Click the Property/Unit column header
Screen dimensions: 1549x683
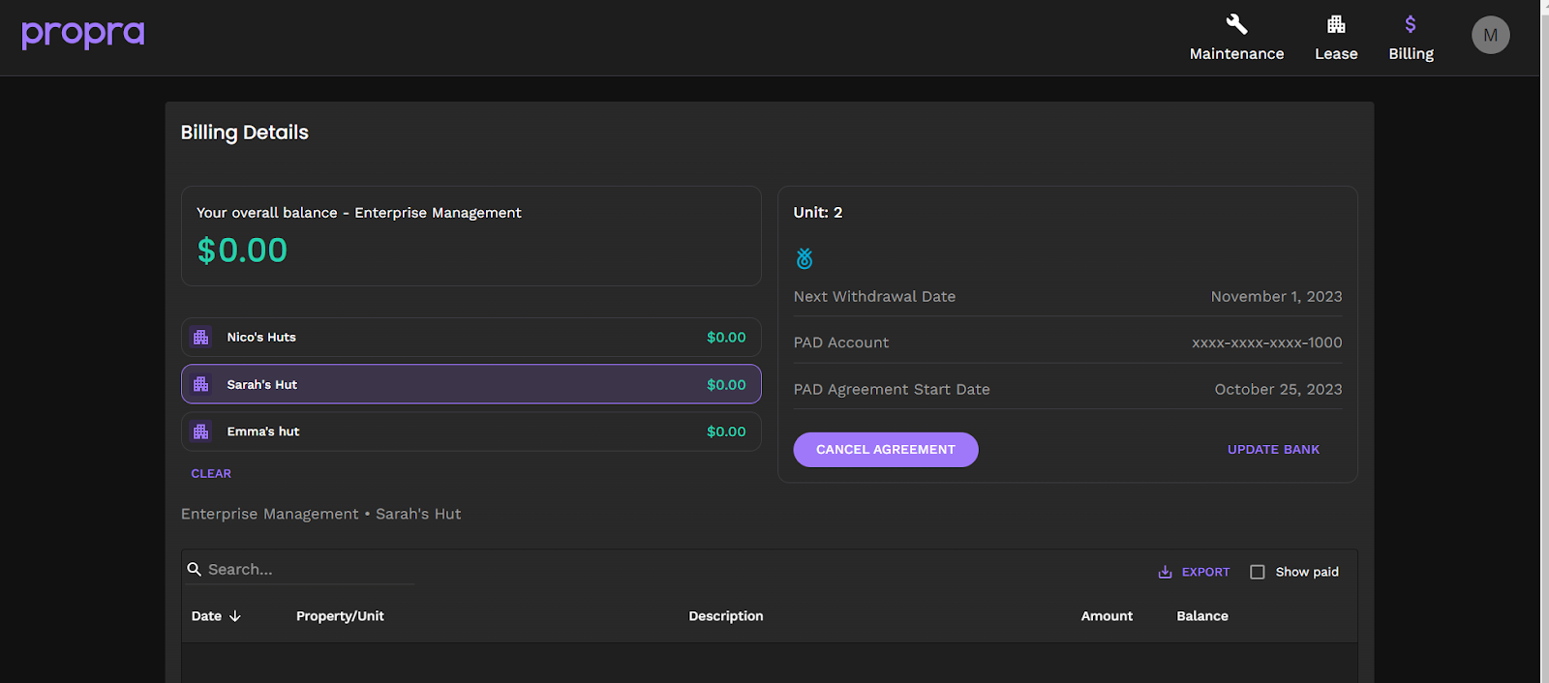[340, 616]
